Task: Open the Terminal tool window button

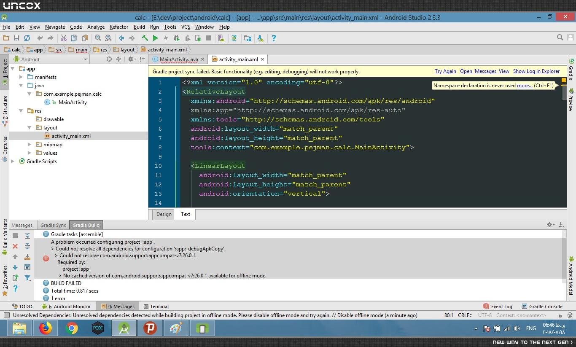Action: (x=156, y=307)
